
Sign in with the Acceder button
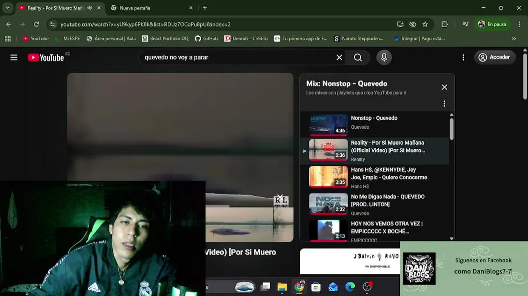(494, 58)
